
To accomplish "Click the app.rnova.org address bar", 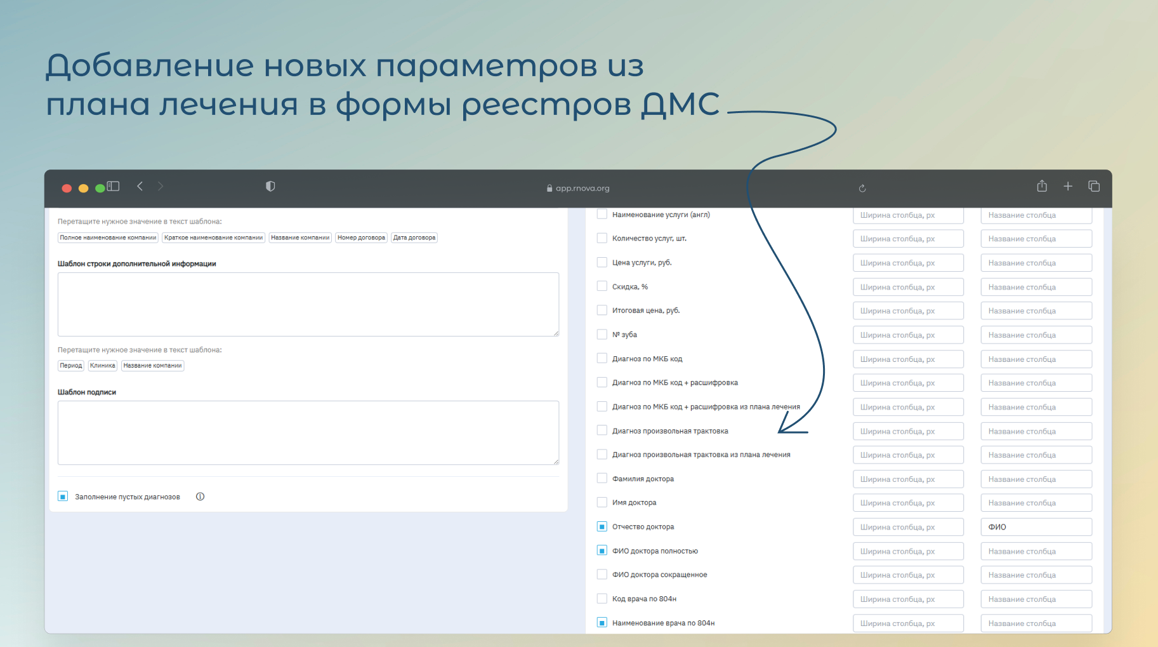I will [x=578, y=188].
